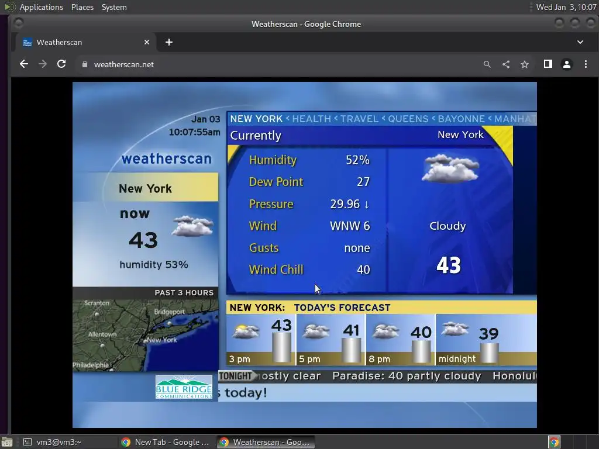Close the Weatherscan tab
The width and height of the screenshot is (599, 449).
point(147,42)
